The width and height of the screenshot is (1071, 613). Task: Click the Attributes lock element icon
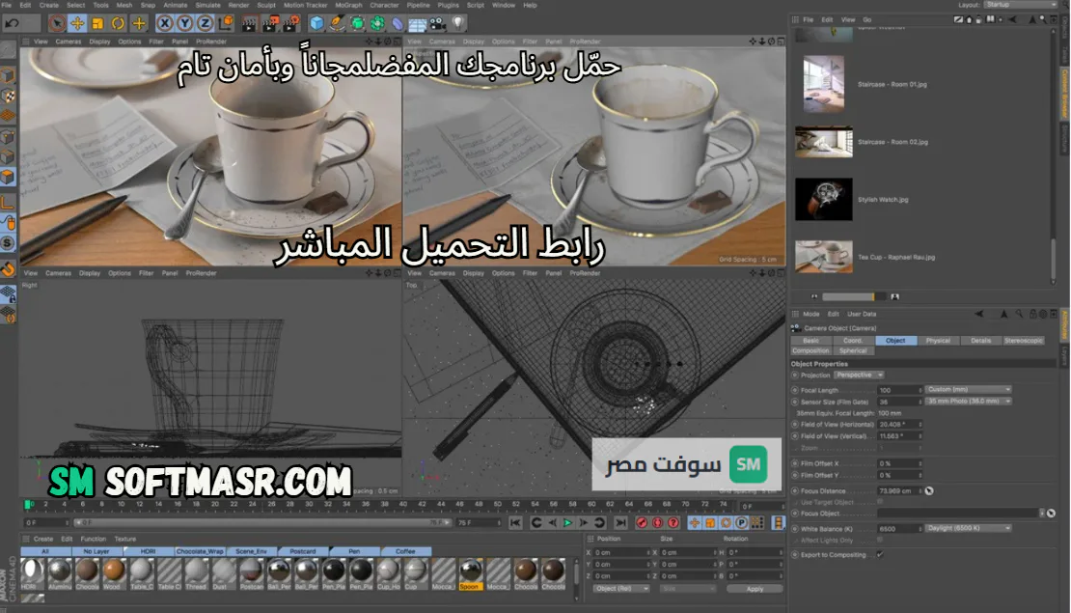pos(1032,315)
